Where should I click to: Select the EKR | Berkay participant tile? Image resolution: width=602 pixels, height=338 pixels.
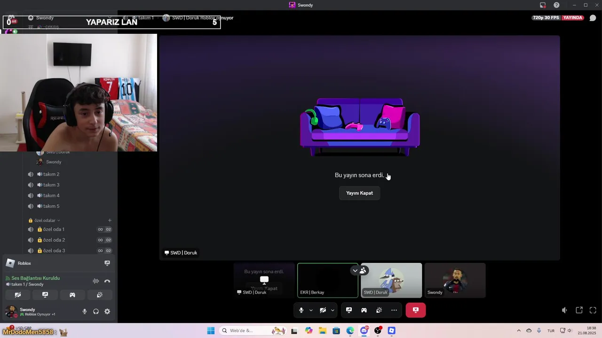tap(328, 280)
